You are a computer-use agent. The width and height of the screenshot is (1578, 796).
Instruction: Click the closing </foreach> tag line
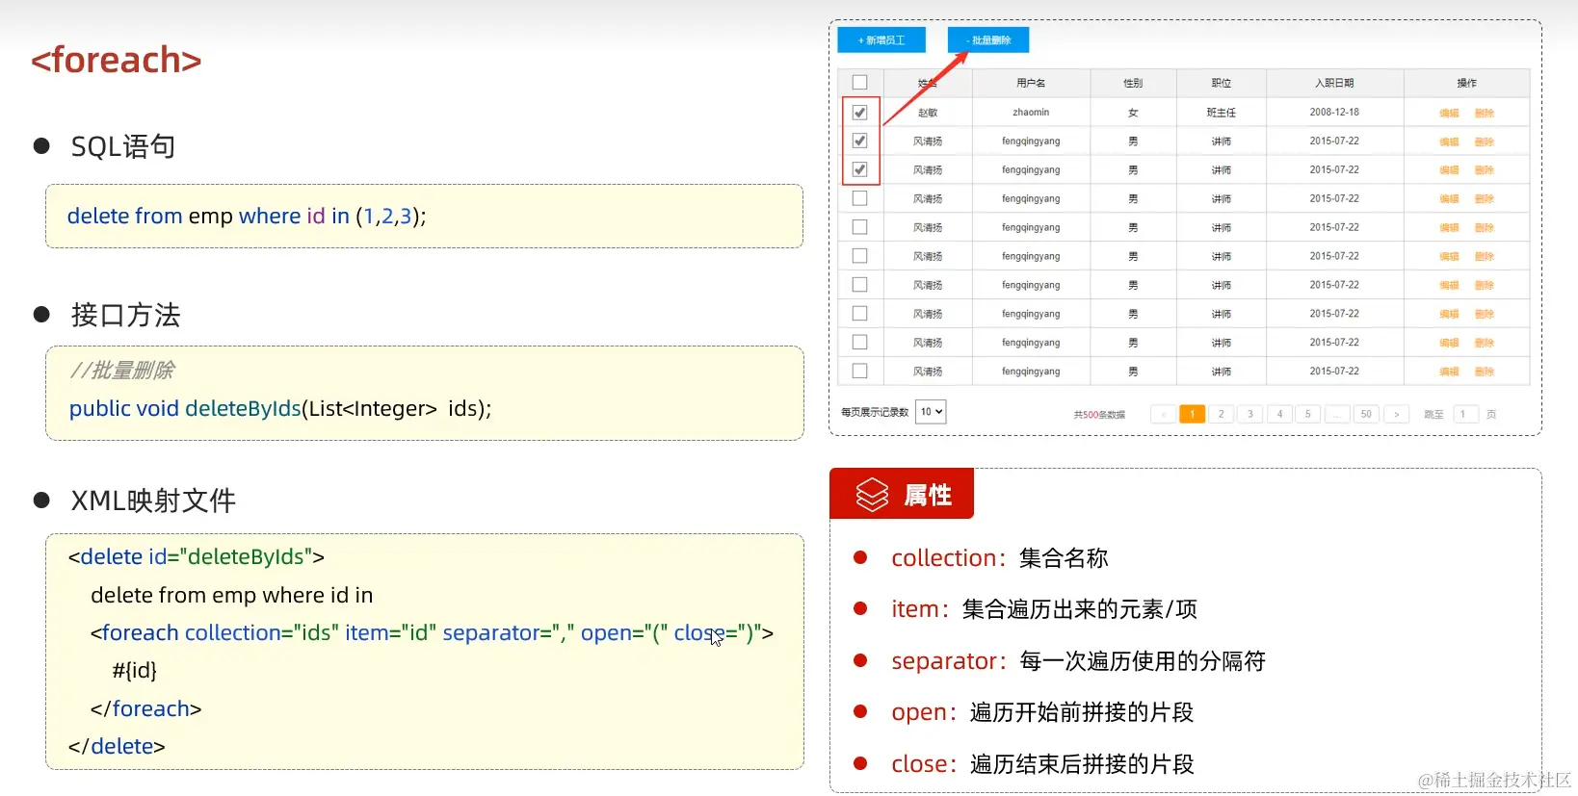point(146,708)
